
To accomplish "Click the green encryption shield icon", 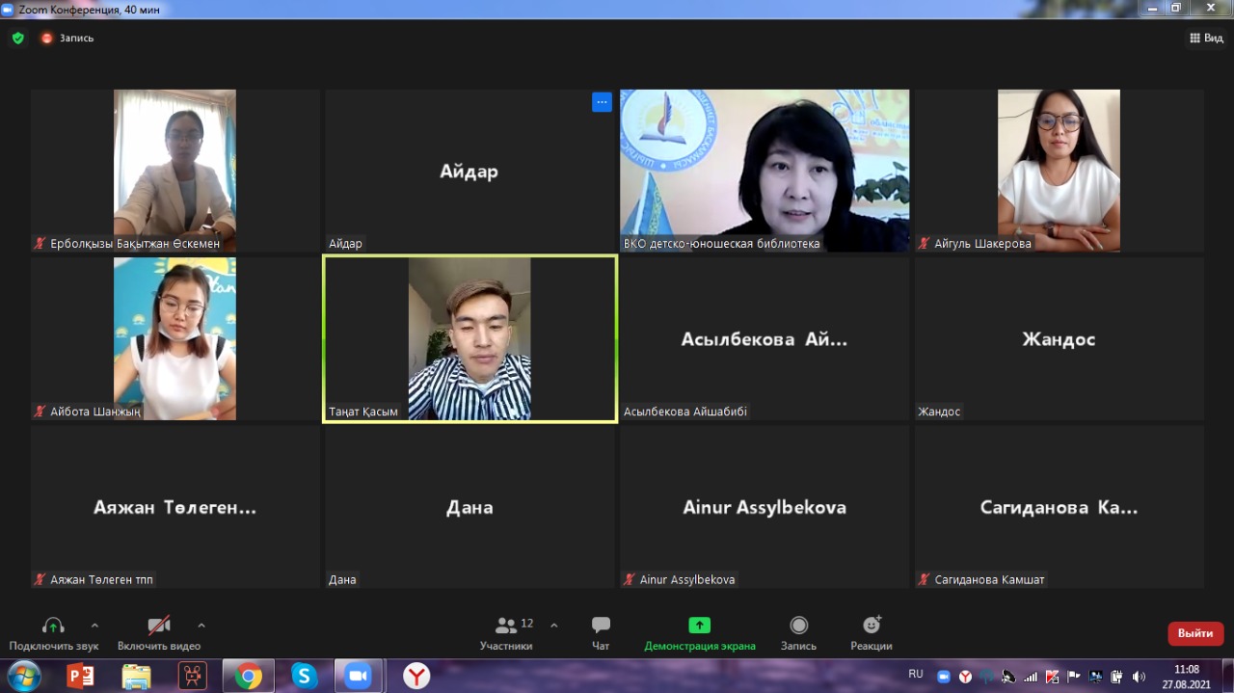I will tap(17, 39).
